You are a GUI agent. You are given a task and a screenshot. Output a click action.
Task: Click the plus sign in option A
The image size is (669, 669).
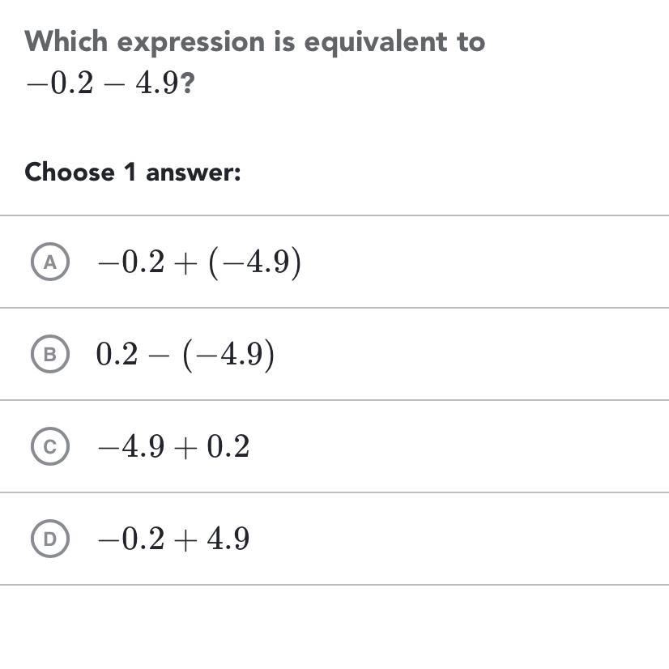[x=184, y=263]
